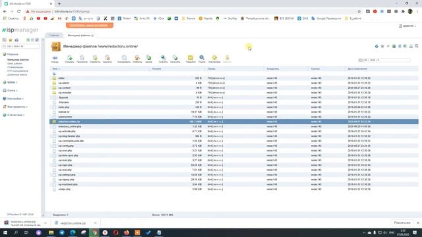Click the refresh icon at top right of panel

pyautogui.click(x=377, y=46)
